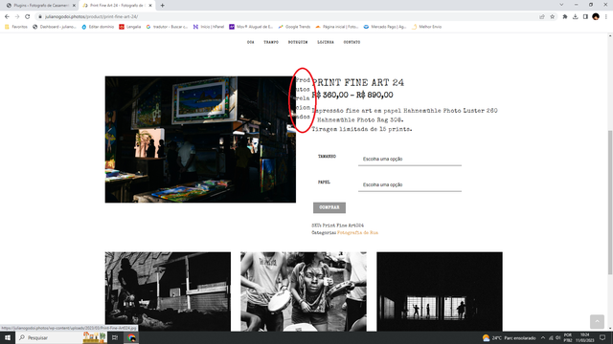Image resolution: width=613 pixels, height=344 pixels.
Task: Click the PRINT FINE ART 24 title
Action: coord(358,83)
